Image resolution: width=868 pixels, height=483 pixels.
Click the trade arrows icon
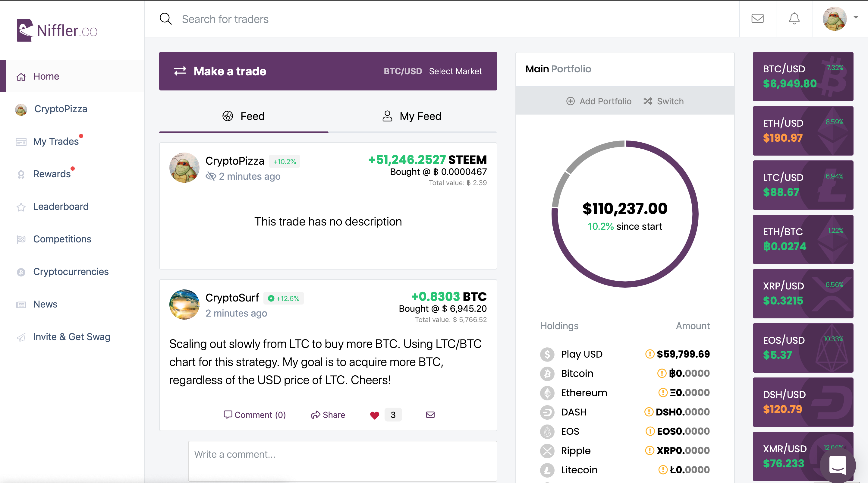click(x=180, y=71)
